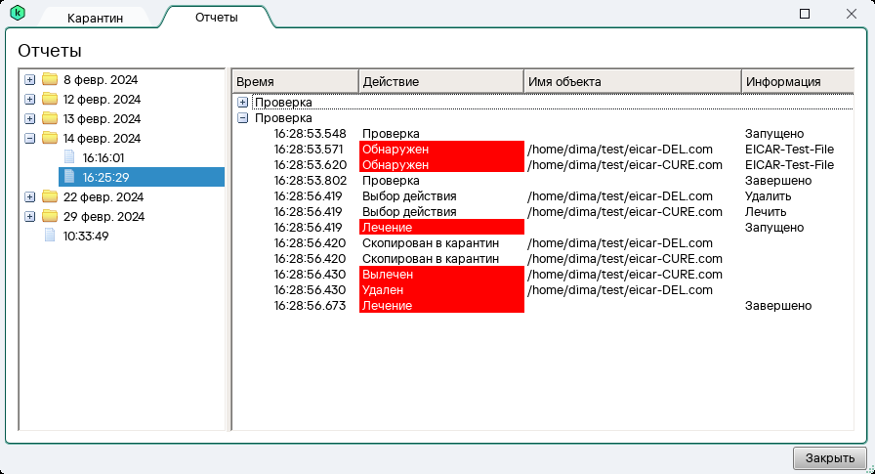Viewport: 875px width, 474px height.
Task: Select the red Вылечен row for eicar-CURE.com
Action: pos(440,275)
